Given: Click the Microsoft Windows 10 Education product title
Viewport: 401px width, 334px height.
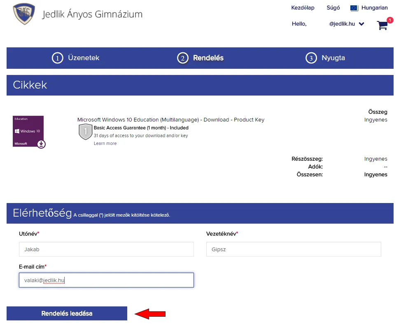Looking at the screenshot, I should [171, 120].
